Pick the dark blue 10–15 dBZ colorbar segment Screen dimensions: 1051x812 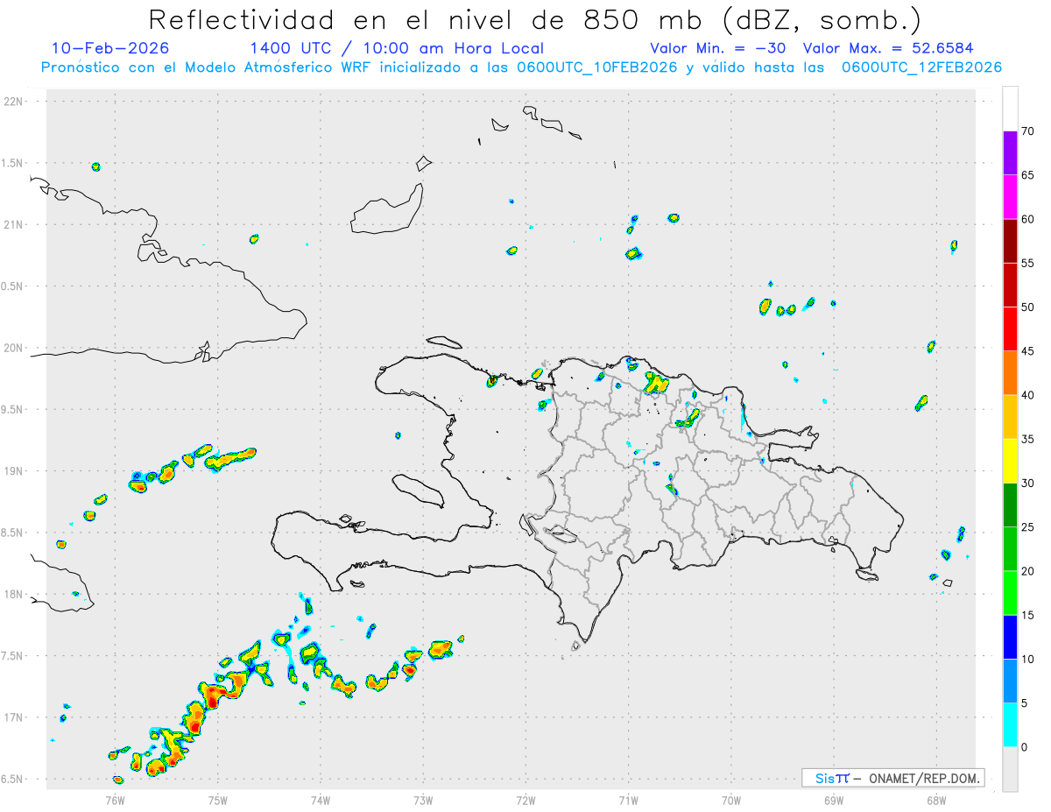(x=1010, y=637)
